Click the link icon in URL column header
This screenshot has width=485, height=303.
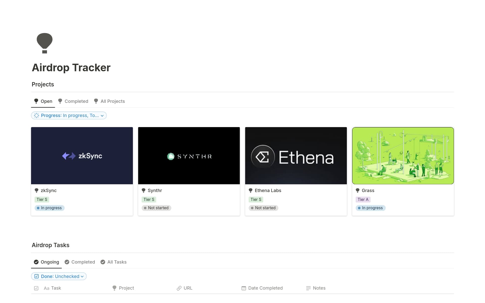coord(179,288)
